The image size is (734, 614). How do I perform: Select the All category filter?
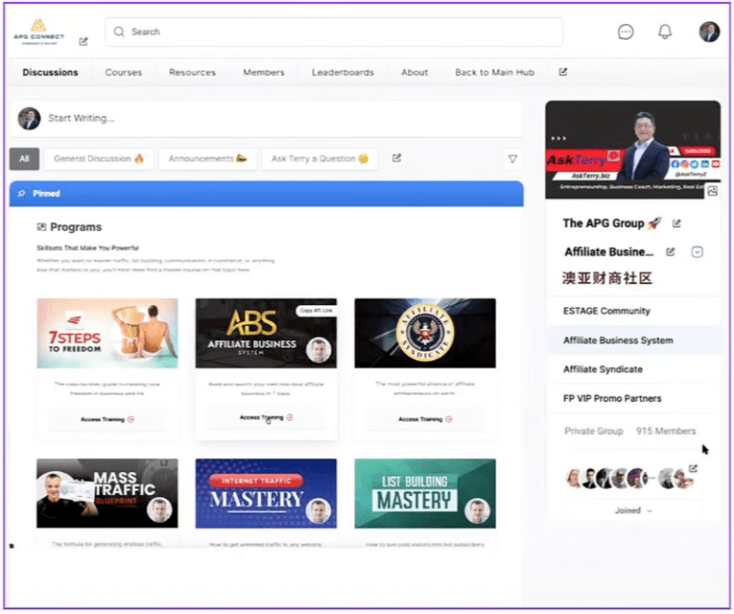tap(24, 159)
